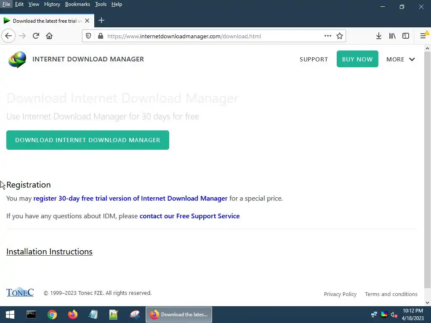Click the muted volume tray icon
The height and width of the screenshot is (323, 431).
394,315
